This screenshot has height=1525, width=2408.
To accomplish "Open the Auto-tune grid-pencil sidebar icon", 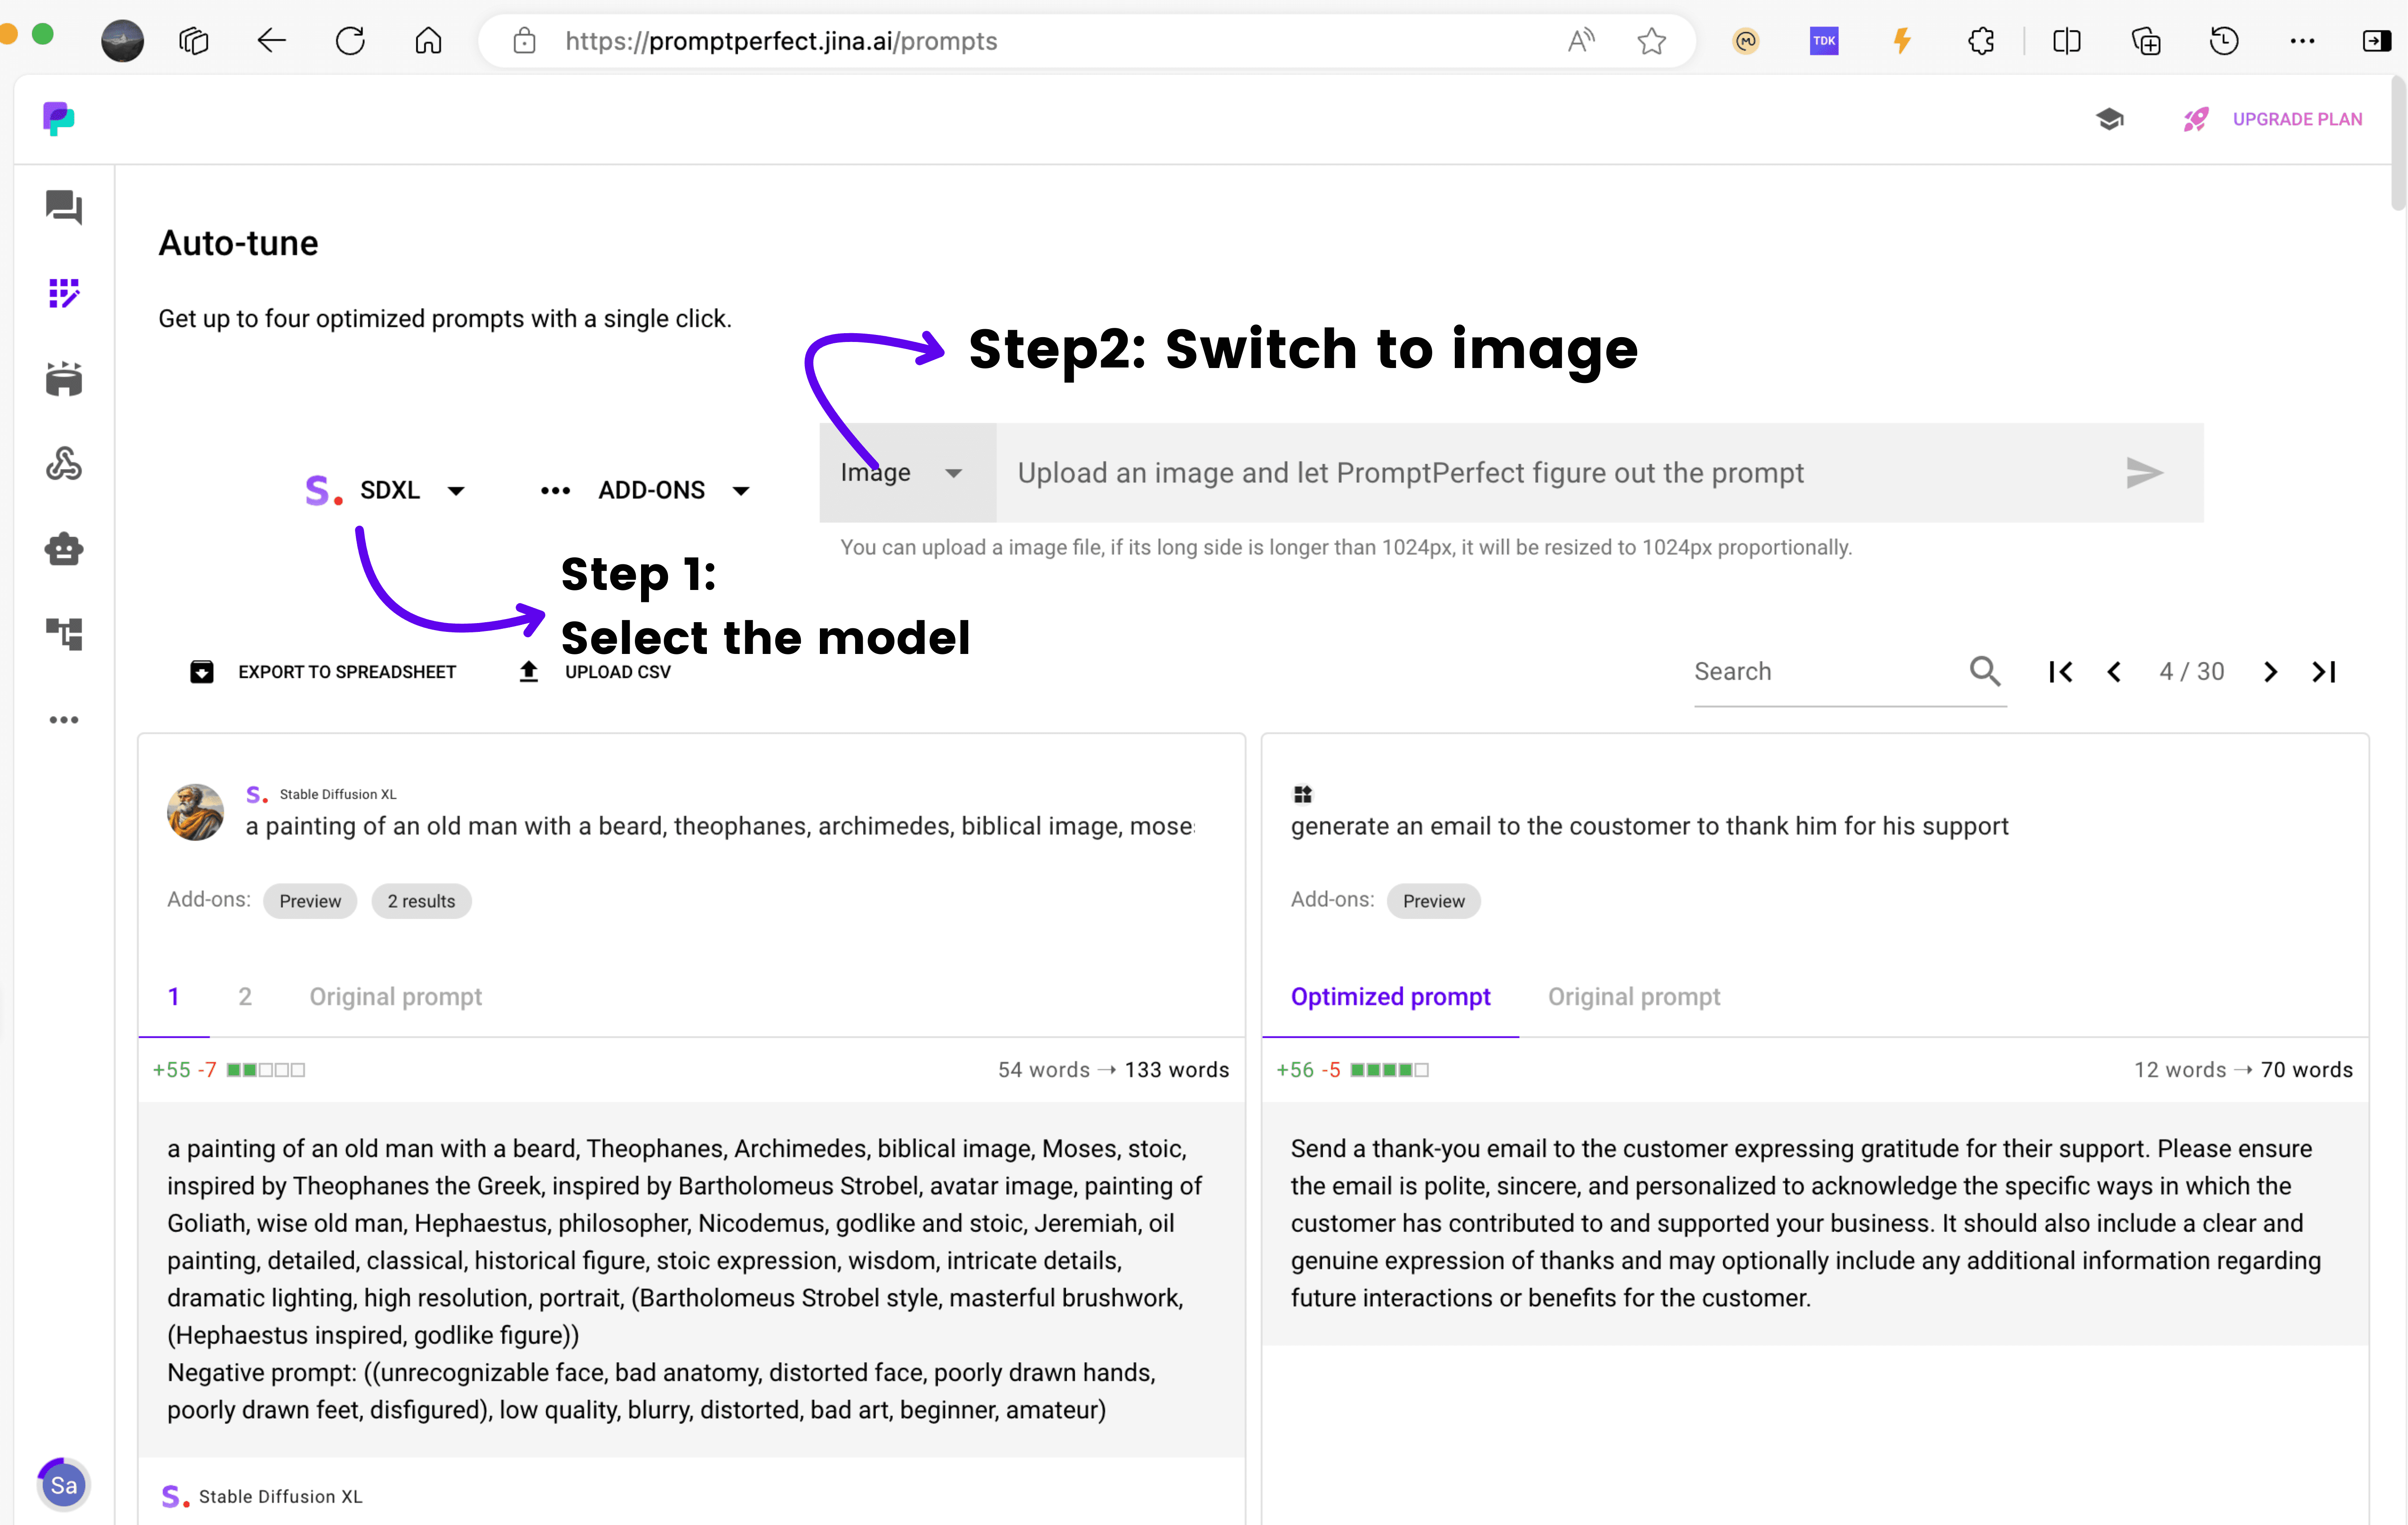I will point(64,294).
